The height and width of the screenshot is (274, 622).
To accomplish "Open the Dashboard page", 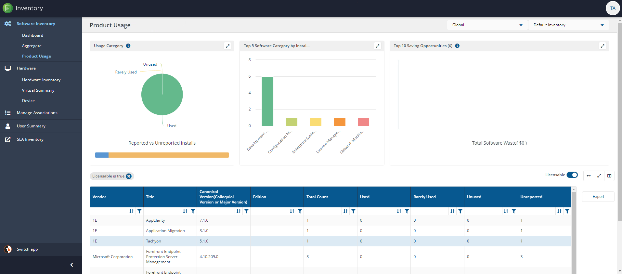I will pyautogui.click(x=32, y=35).
